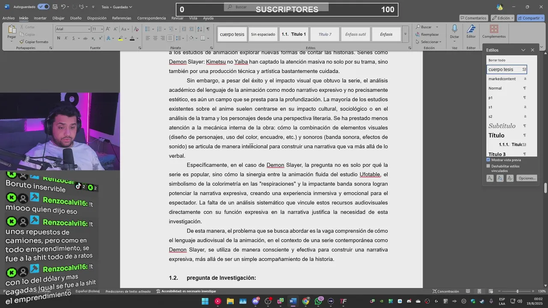The width and height of the screenshot is (548, 308).
Task: Open the Windows Start menu
Action: (205, 301)
